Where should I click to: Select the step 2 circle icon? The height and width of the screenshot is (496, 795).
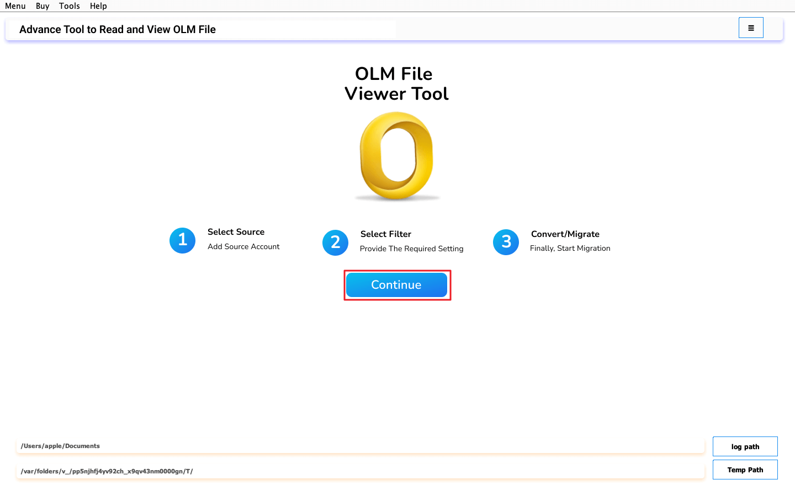coord(335,242)
